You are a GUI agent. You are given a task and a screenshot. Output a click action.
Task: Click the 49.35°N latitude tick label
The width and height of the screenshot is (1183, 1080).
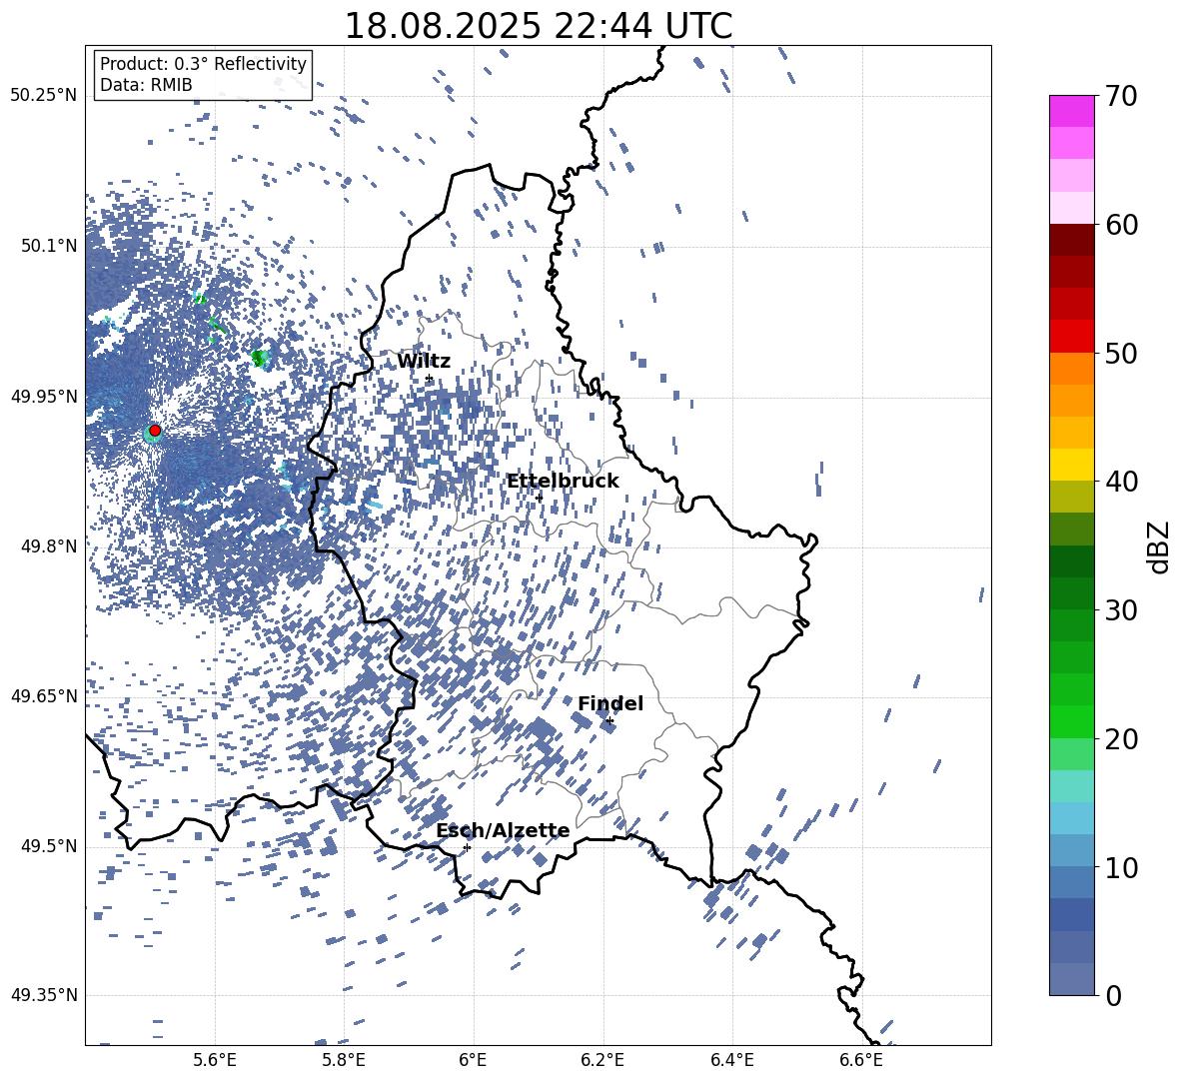pyautogui.click(x=43, y=995)
